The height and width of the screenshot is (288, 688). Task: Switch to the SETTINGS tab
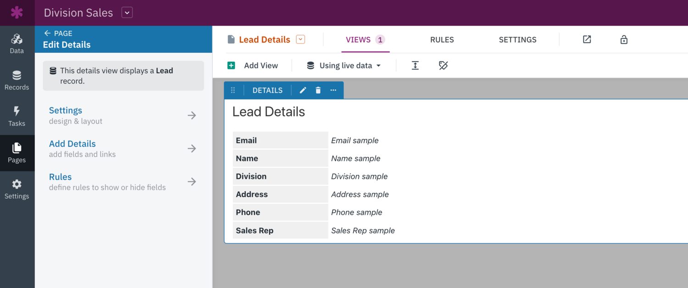coord(517,40)
